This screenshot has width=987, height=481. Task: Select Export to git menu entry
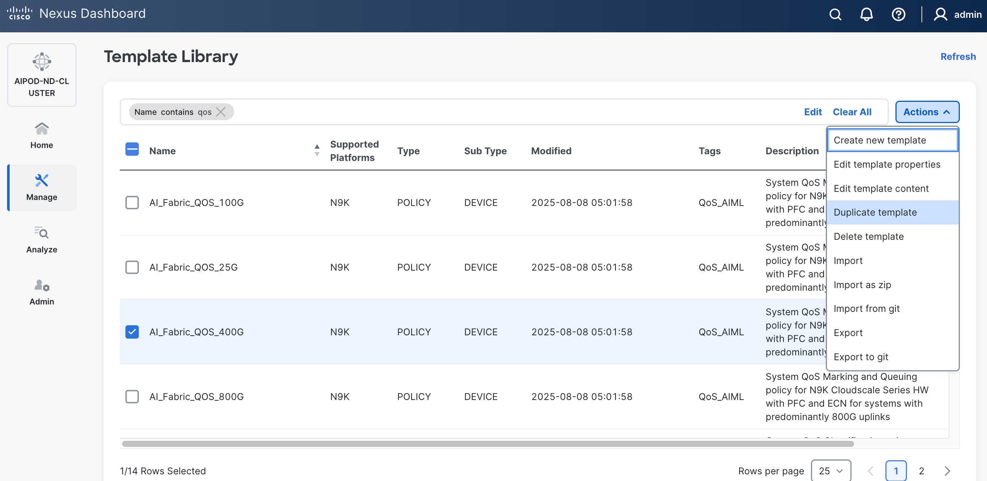tap(860, 356)
